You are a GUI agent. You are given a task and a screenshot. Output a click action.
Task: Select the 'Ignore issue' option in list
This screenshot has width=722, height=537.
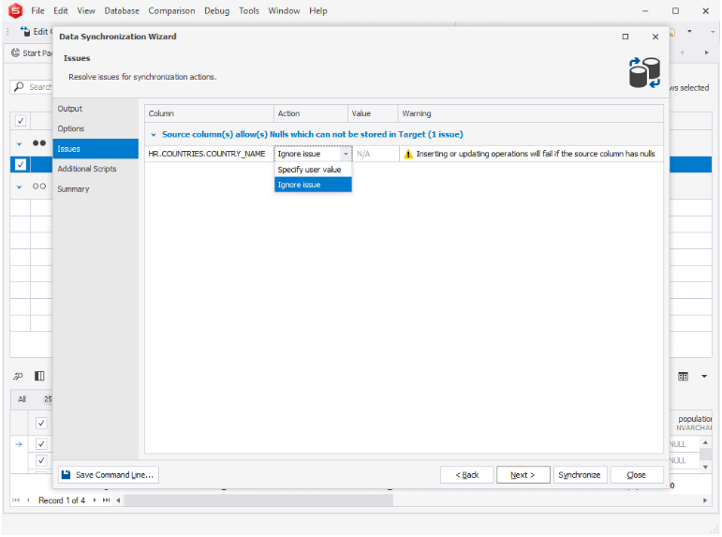pos(300,185)
